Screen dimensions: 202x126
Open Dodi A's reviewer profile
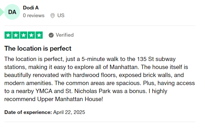tap(31, 8)
